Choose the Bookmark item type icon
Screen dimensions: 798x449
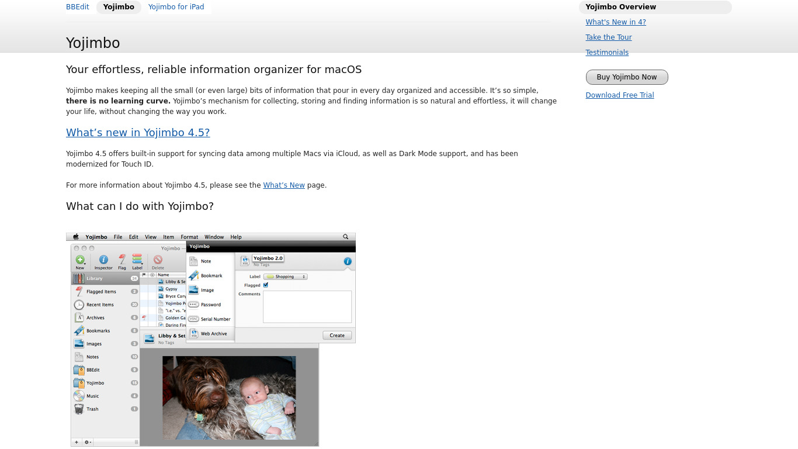tap(193, 275)
